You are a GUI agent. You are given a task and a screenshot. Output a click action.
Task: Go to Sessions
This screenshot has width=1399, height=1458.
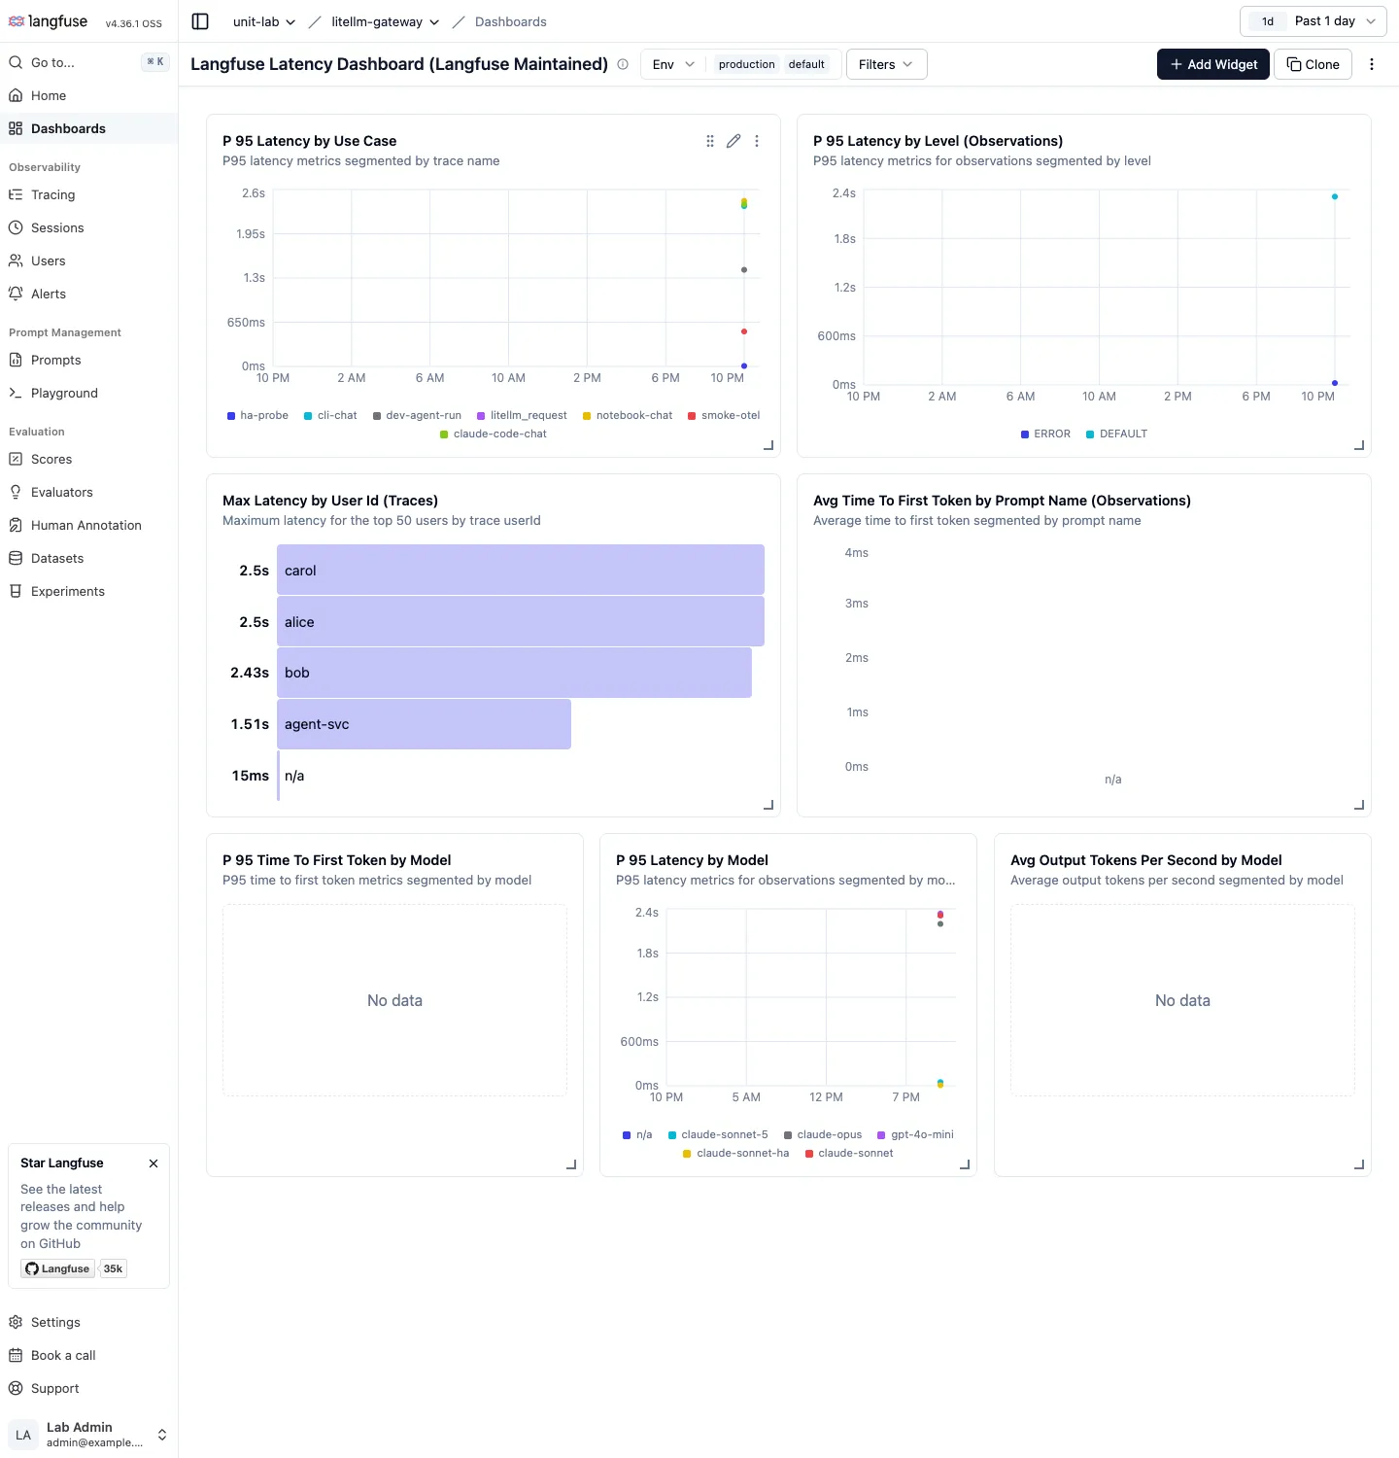click(89, 227)
